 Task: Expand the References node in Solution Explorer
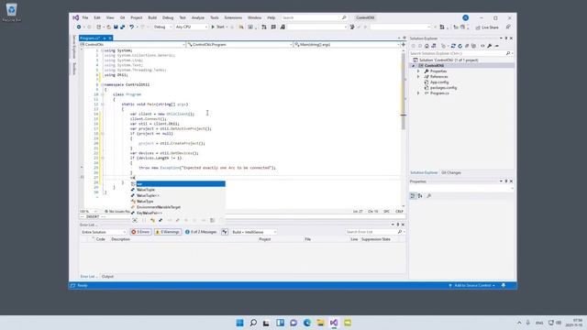pos(418,77)
